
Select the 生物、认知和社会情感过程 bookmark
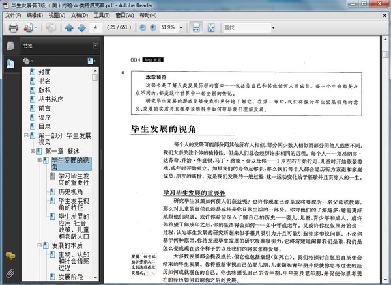point(74,261)
